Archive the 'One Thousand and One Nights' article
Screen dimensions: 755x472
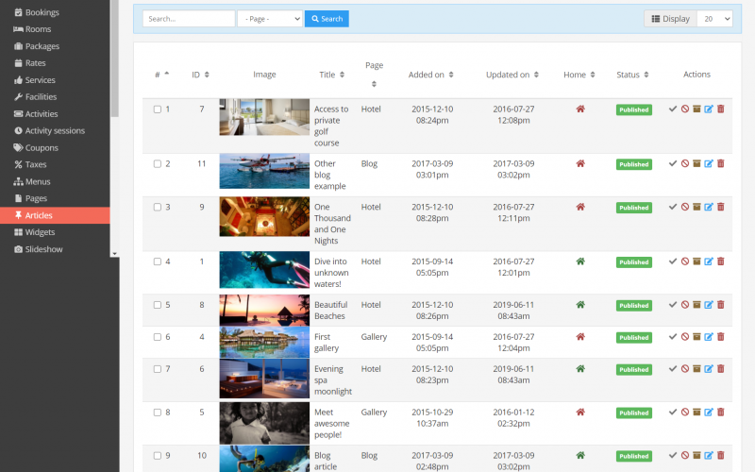696,208
